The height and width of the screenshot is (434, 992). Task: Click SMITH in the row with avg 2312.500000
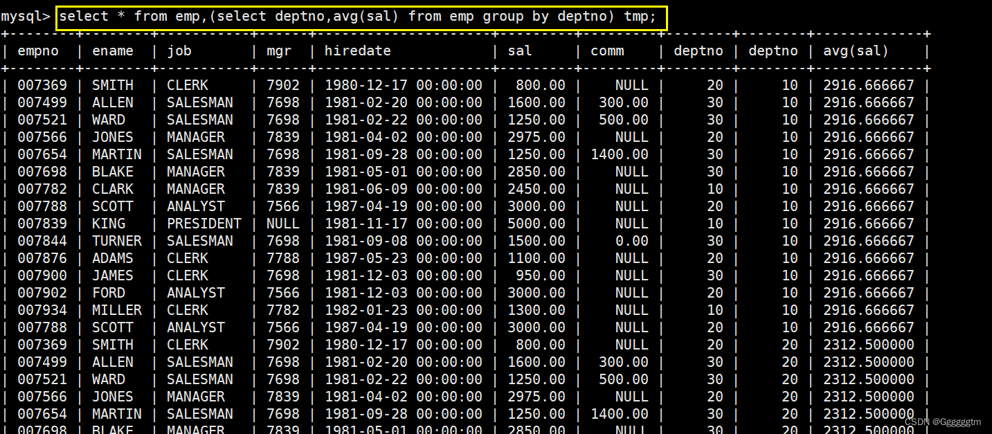113,345
